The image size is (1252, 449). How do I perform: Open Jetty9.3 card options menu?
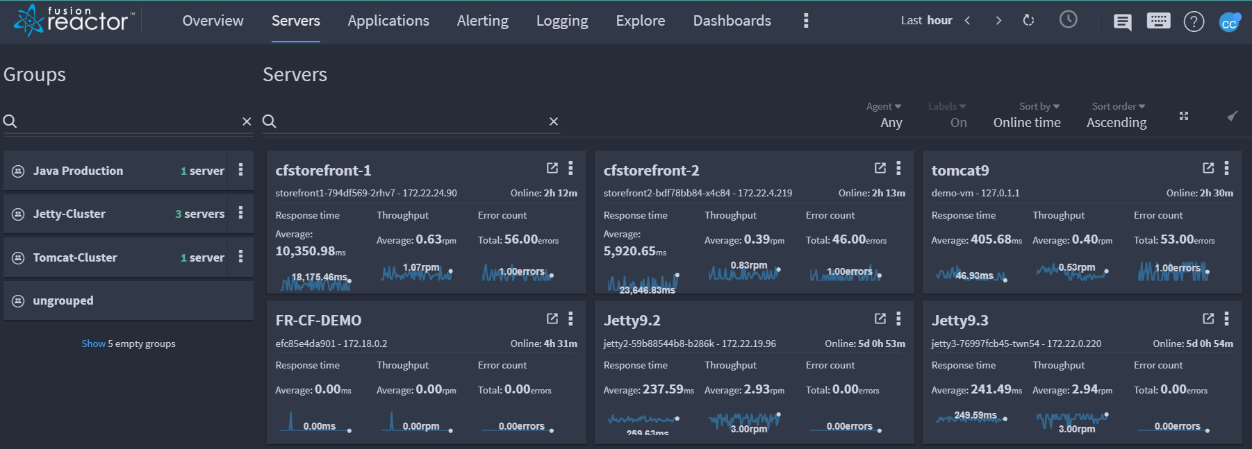[x=1226, y=319]
